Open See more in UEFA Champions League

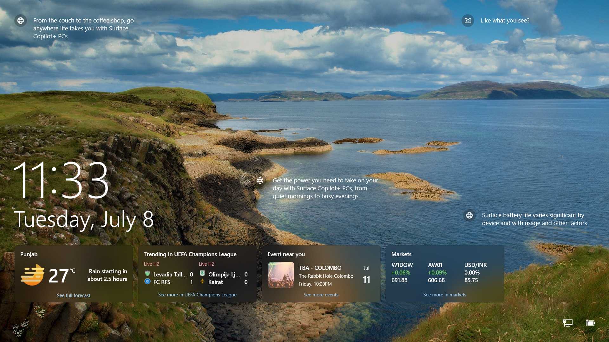coord(197,294)
